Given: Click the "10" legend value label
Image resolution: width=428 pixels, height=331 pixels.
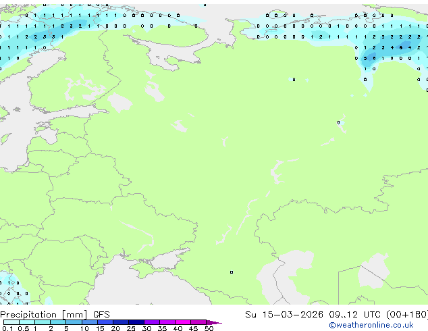Looking at the screenshot, I should (84, 328).
